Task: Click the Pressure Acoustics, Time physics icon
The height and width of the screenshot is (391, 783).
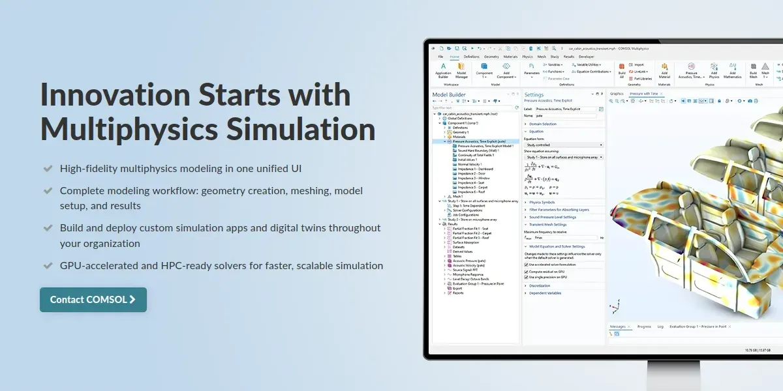Action: [692, 70]
